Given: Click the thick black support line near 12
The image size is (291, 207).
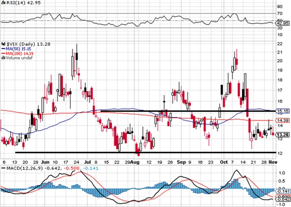Looking at the screenshot, I should pyautogui.click(x=136, y=153).
